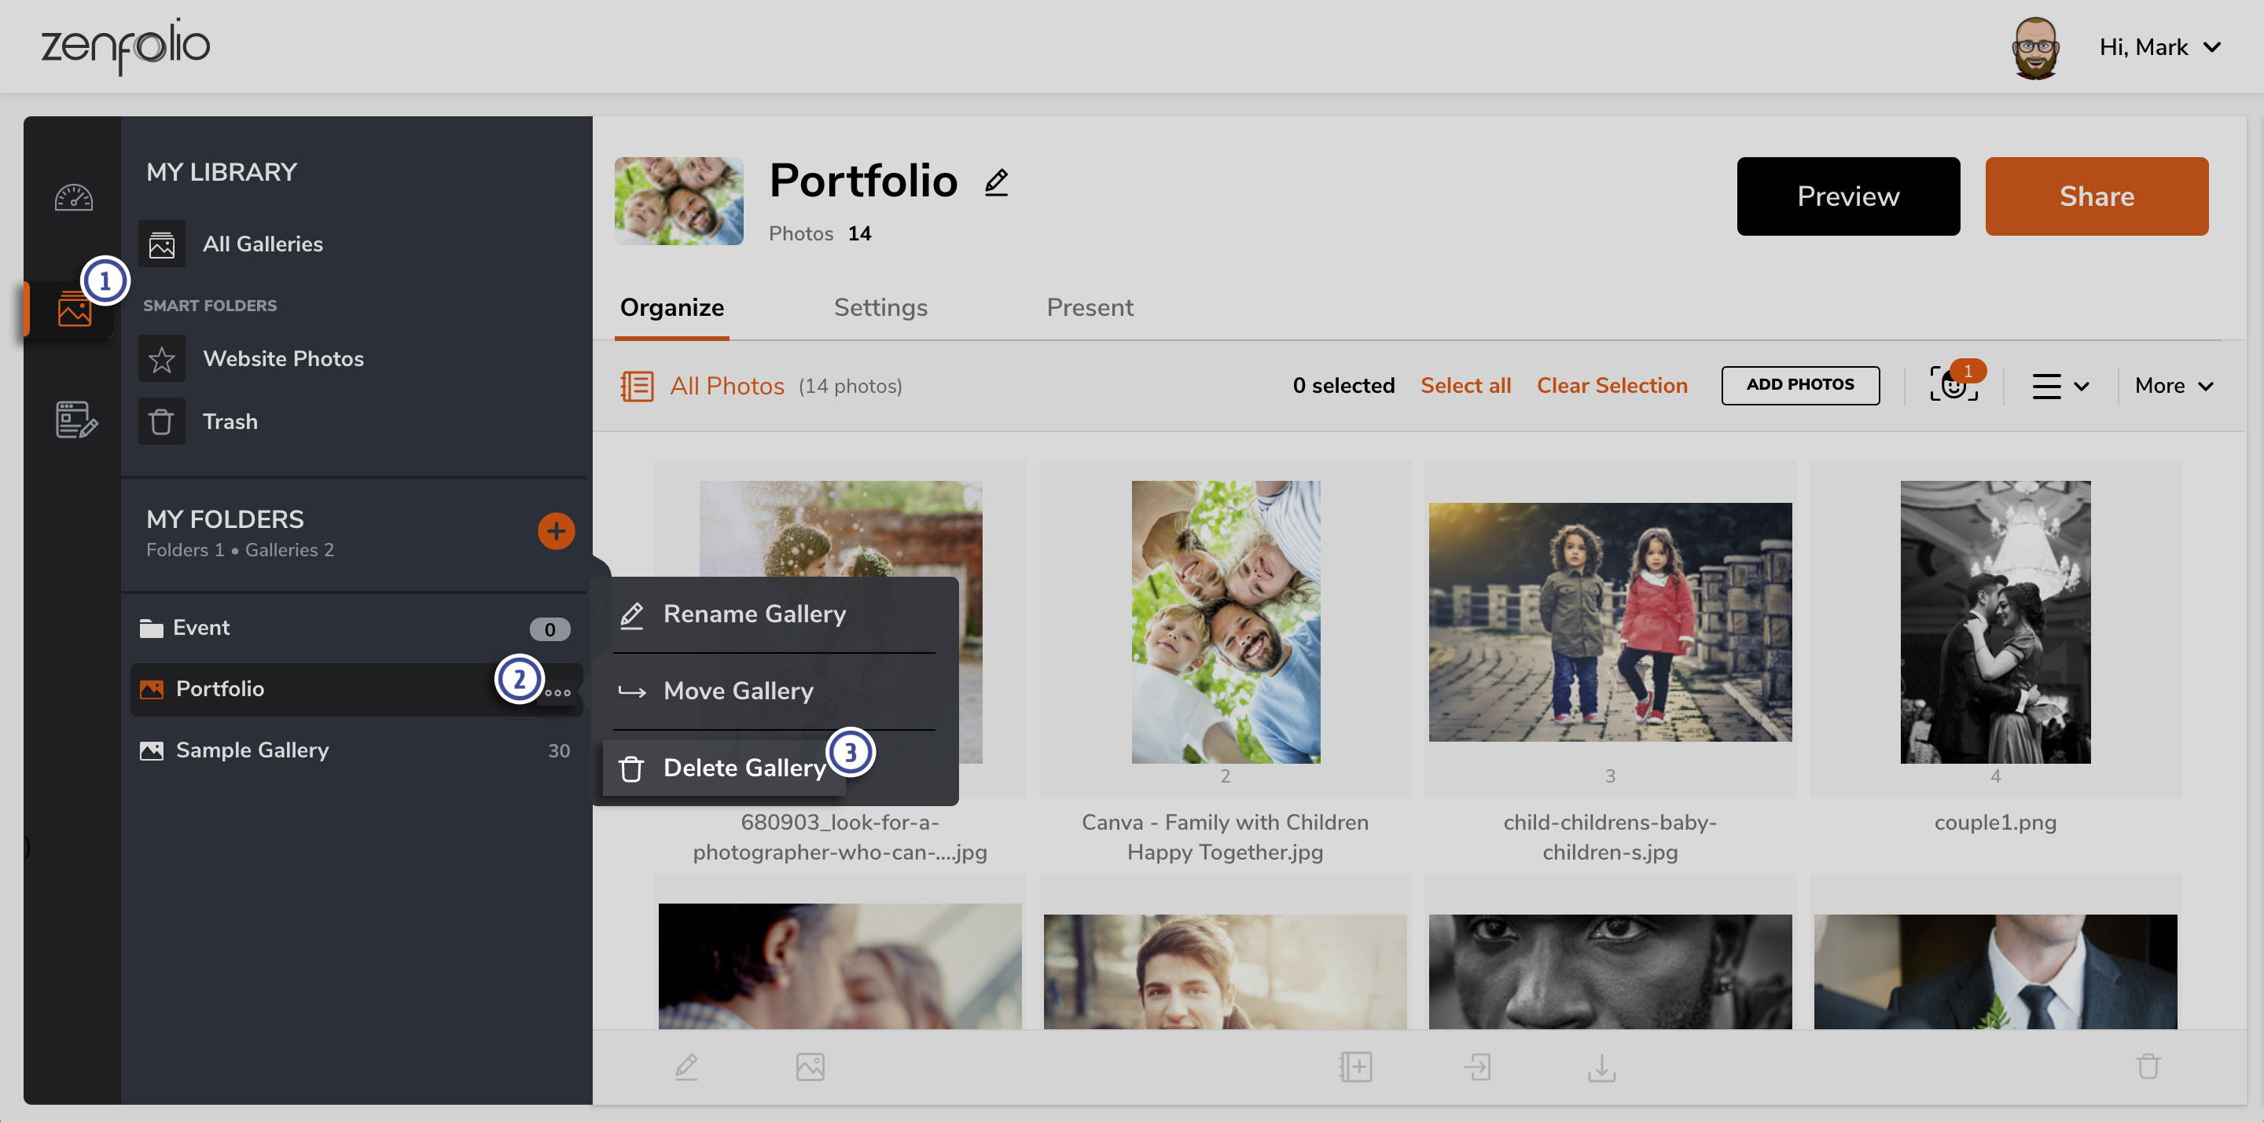Viewport: 2264px width, 1122px height.
Task: Click Mark's profile avatar
Action: pyautogui.click(x=2035, y=47)
